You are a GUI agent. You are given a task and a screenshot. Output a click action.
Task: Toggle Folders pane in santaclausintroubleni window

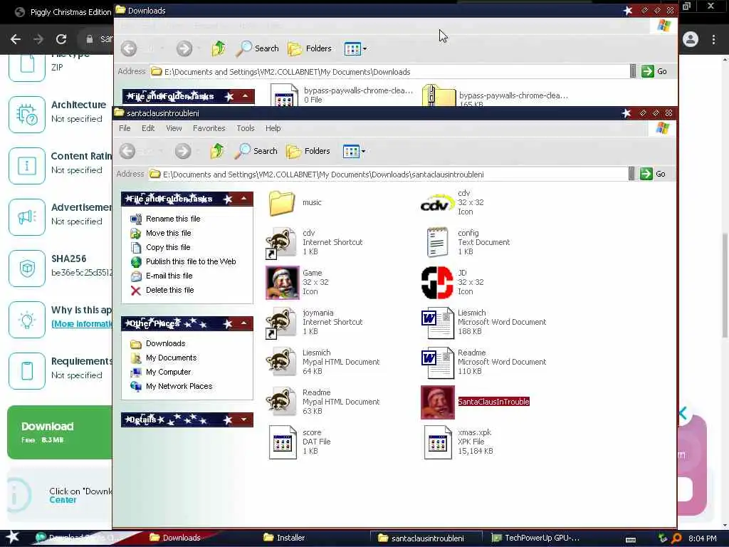(308, 151)
